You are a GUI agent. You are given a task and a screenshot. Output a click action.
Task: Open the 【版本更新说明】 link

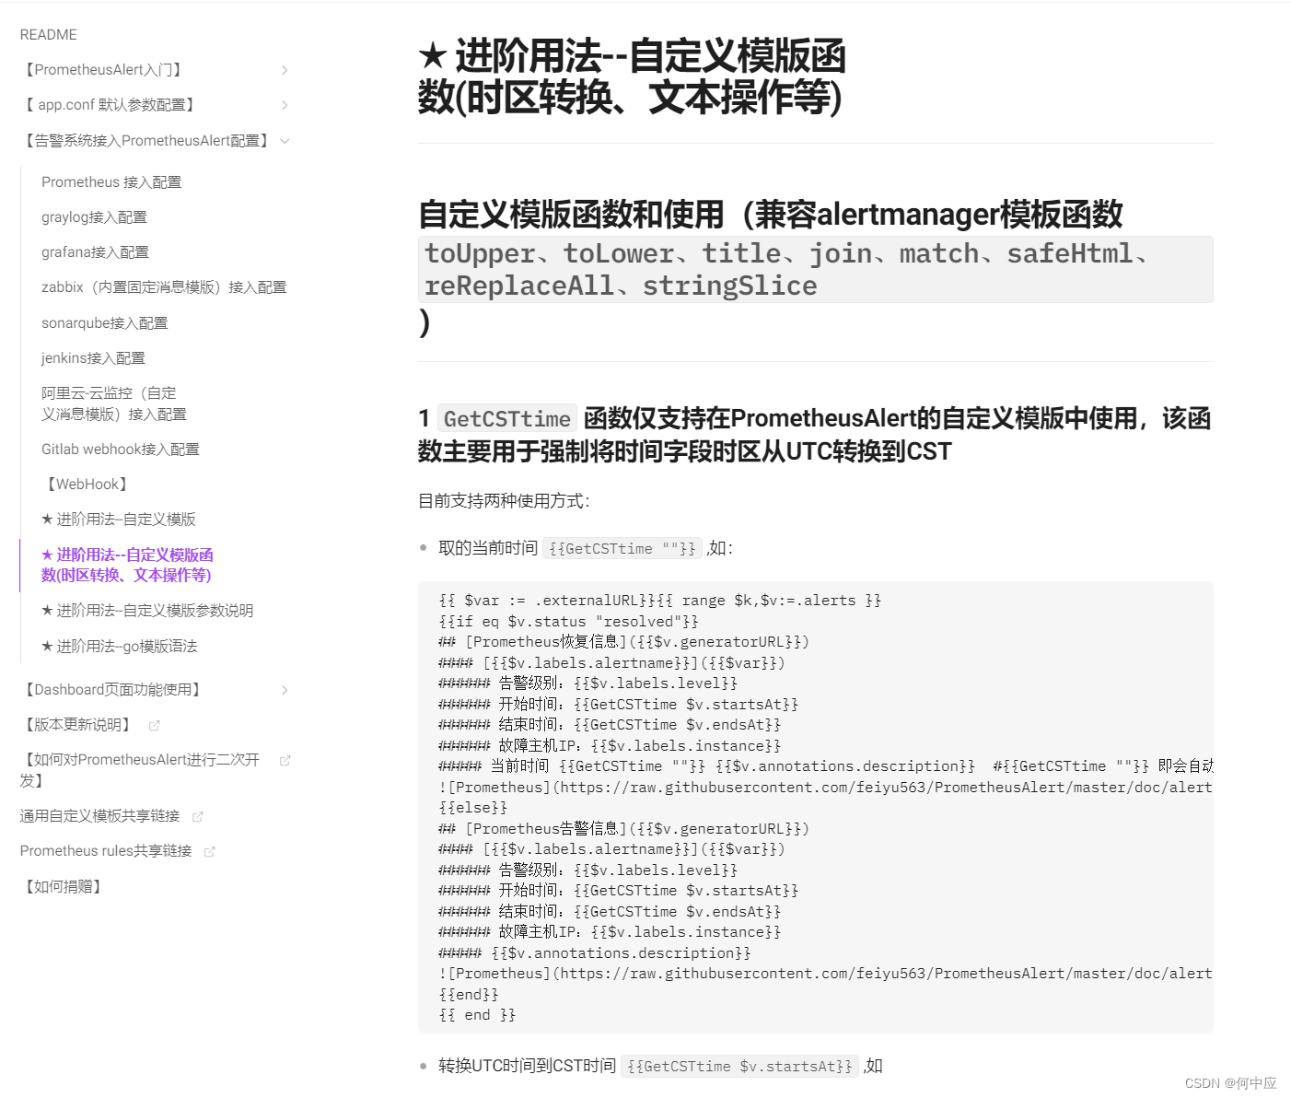click(77, 725)
